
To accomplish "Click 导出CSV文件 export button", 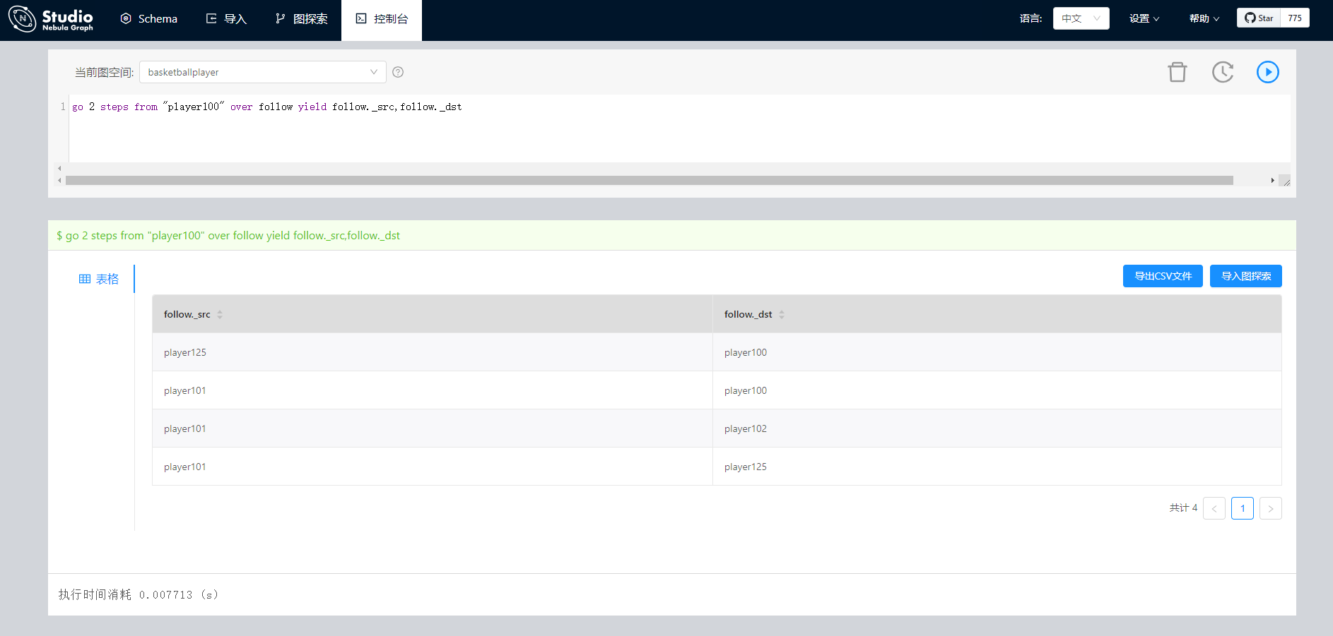I will [x=1163, y=276].
